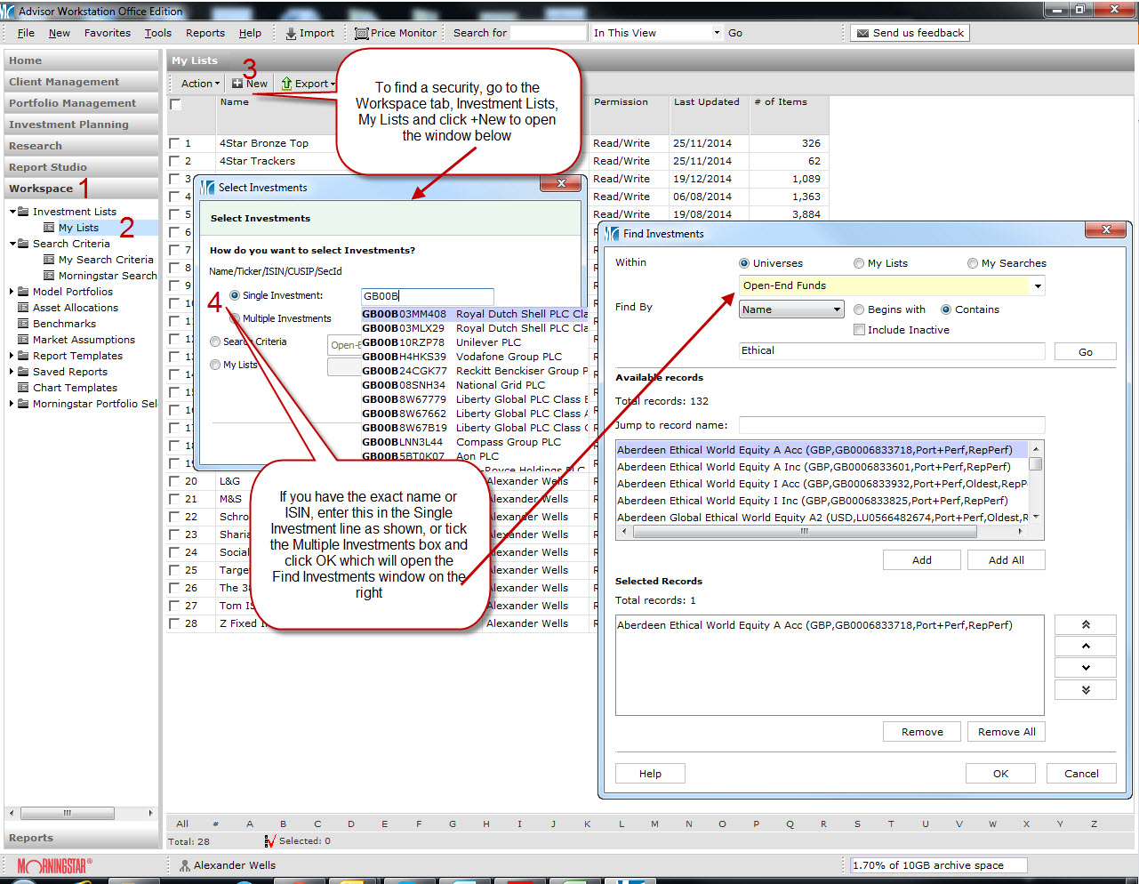Click the Add All button
This screenshot has height=884, width=1139.
(1006, 560)
